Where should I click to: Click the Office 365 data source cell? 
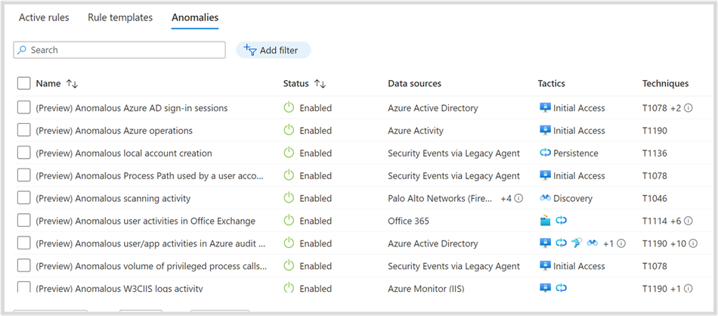point(408,221)
